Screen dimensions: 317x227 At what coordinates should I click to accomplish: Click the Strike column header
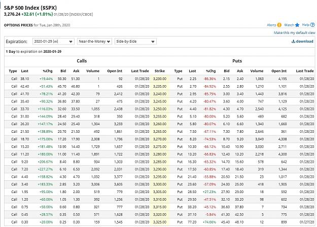click(x=160, y=71)
